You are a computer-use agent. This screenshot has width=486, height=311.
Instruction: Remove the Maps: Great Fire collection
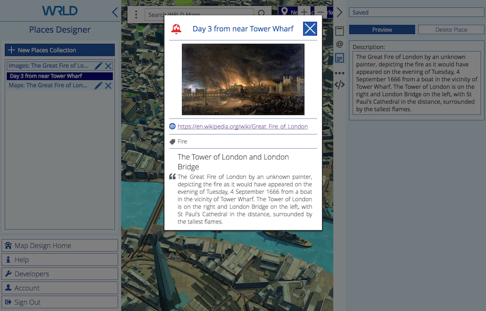(x=108, y=86)
